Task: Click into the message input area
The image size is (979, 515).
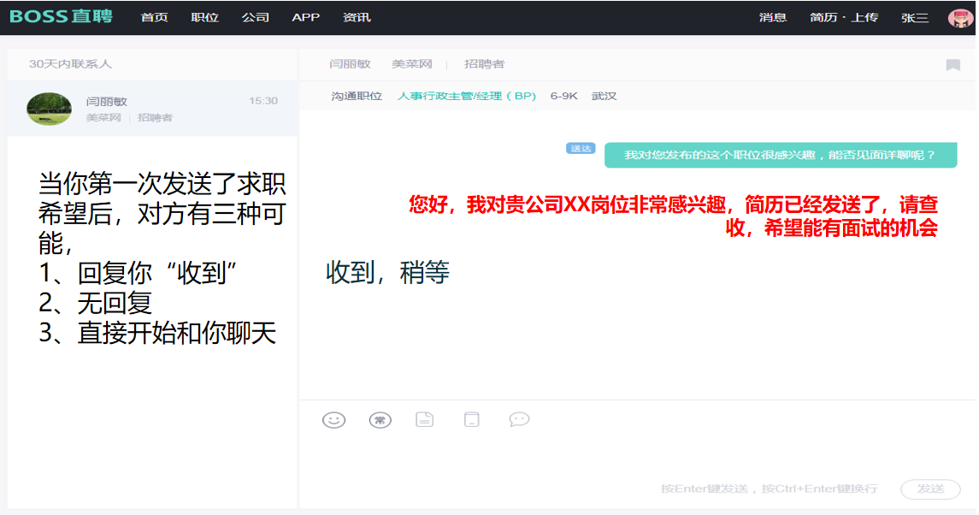Action: [635, 455]
